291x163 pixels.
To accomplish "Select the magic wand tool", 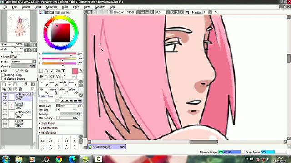I will pyautogui.click(x=52, y=71).
